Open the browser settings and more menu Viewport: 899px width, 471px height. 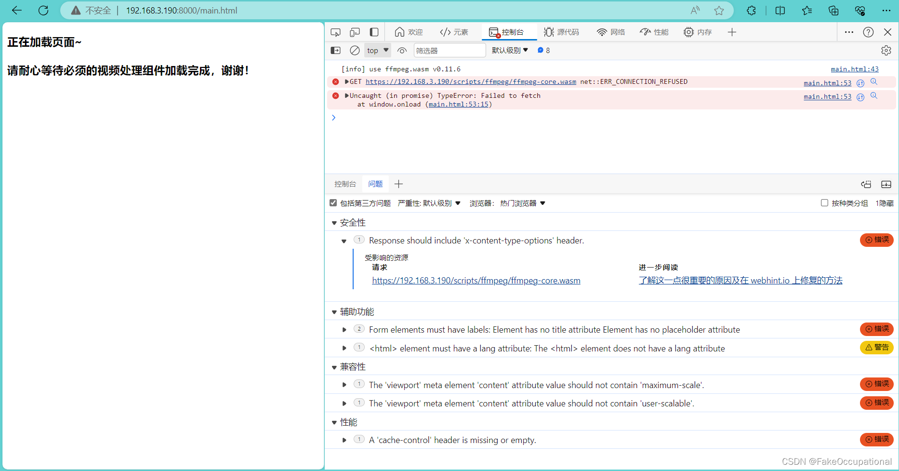pyautogui.click(x=886, y=10)
